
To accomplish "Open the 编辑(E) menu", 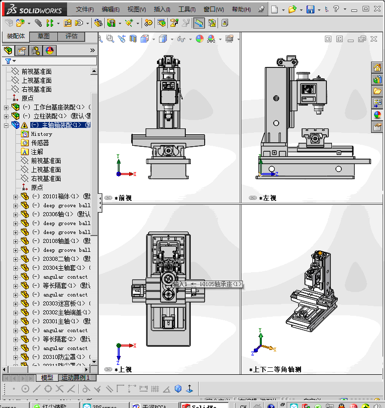I will [110, 9].
